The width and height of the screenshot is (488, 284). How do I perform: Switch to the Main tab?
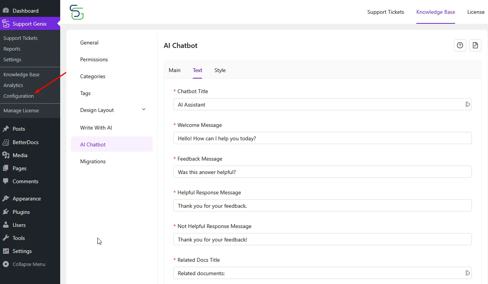(174, 70)
